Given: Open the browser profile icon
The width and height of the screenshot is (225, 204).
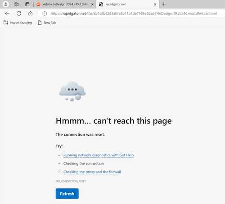Looking at the screenshot, I should point(6,4).
